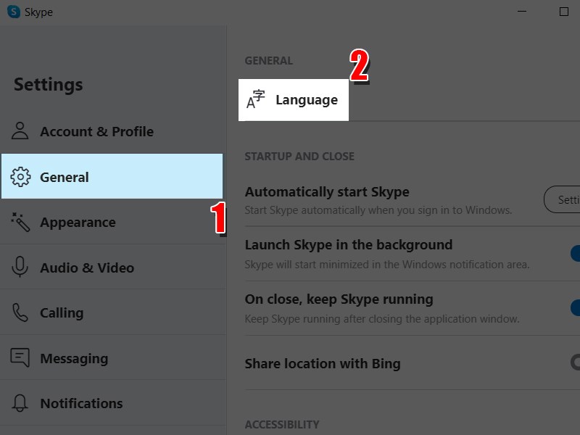This screenshot has height=435, width=580.
Task: Open the Language setting
Action: pos(306,100)
